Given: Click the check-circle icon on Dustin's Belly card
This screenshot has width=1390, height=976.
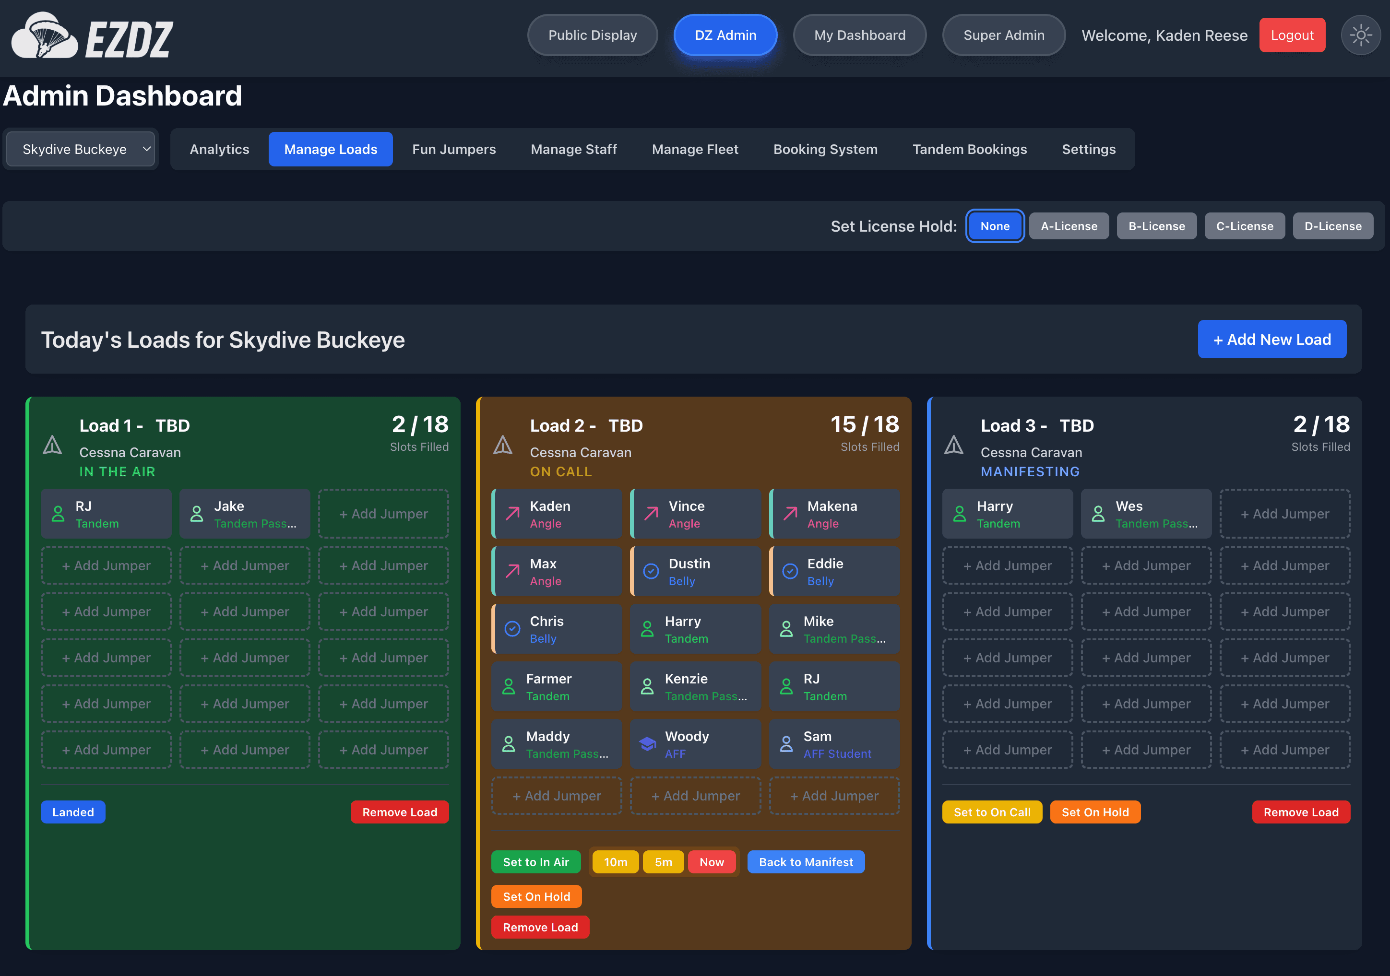Looking at the screenshot, I should 651,571.
